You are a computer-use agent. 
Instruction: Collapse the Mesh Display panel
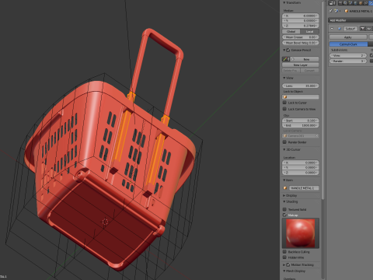[284, 271]
